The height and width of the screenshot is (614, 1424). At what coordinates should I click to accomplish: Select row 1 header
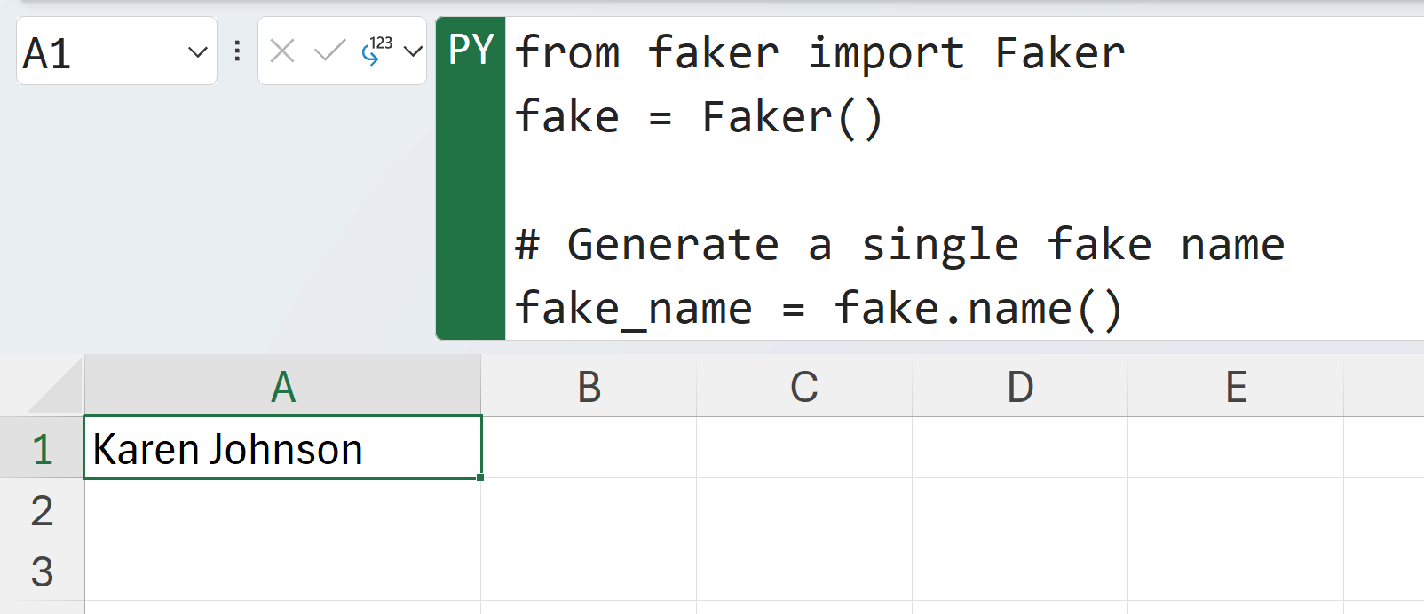(42, 449)
